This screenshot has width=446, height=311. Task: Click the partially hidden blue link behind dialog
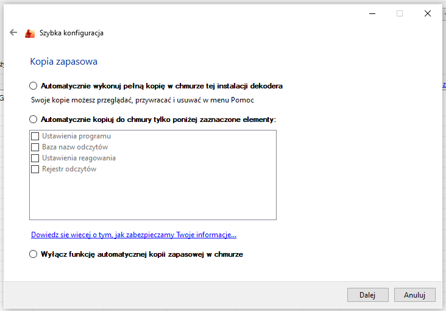(x=444, y=86)
